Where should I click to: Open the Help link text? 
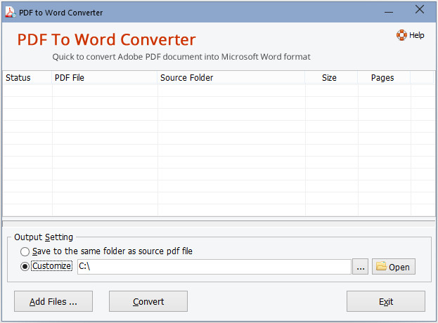click(416, 35)
